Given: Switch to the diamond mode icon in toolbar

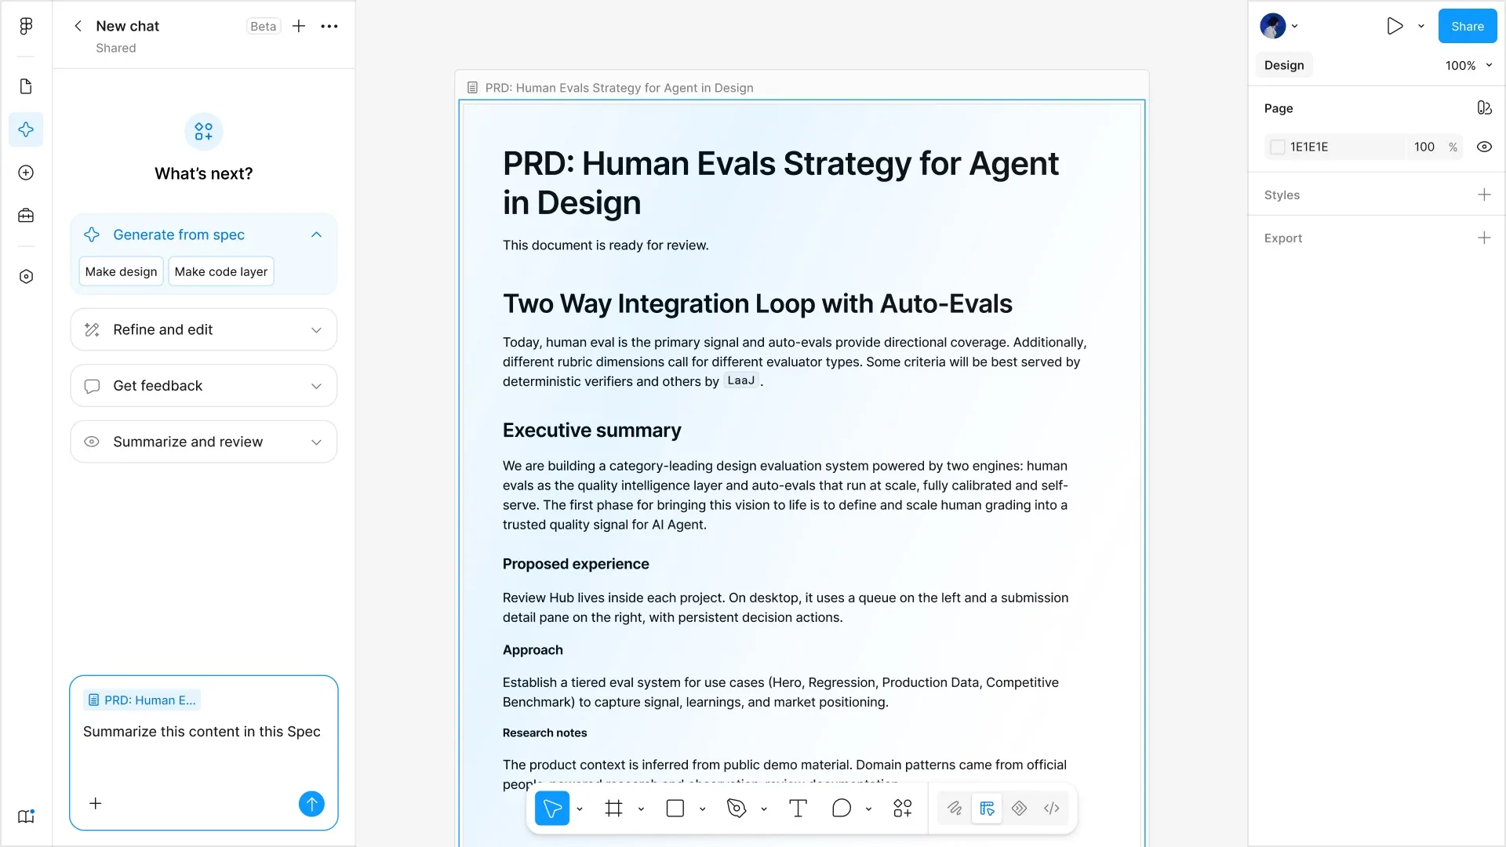Looking at the screenshot, I should tap(1019, 809).
